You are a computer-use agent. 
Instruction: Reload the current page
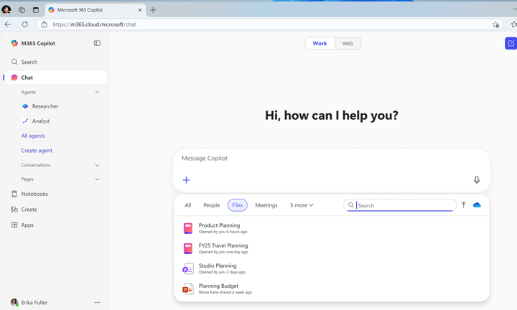tap(24, 24)
